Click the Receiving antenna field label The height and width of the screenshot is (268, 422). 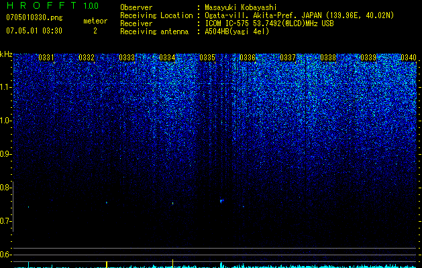(154, 31)
